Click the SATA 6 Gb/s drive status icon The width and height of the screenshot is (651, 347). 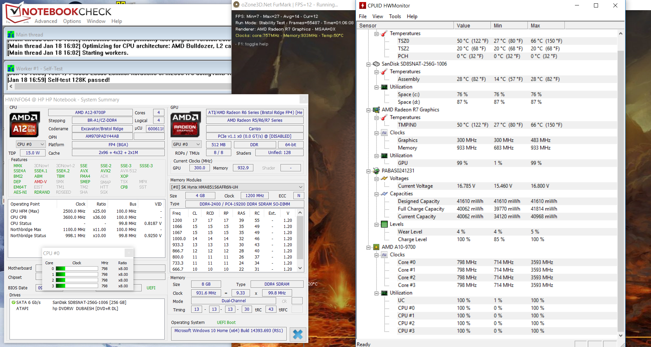click(x=14, y=302)
